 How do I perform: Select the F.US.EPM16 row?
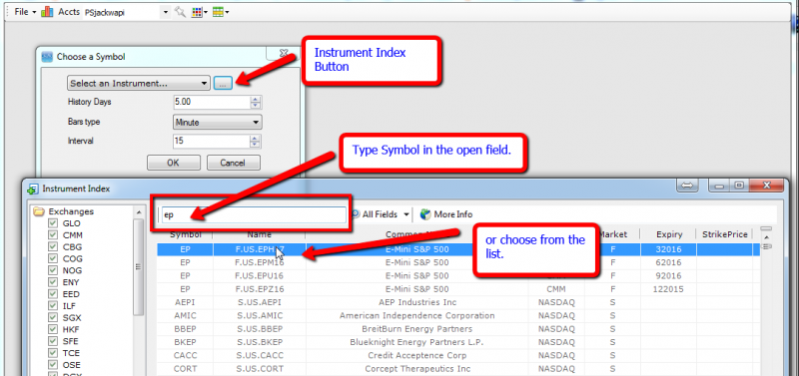tap(457, 262)
